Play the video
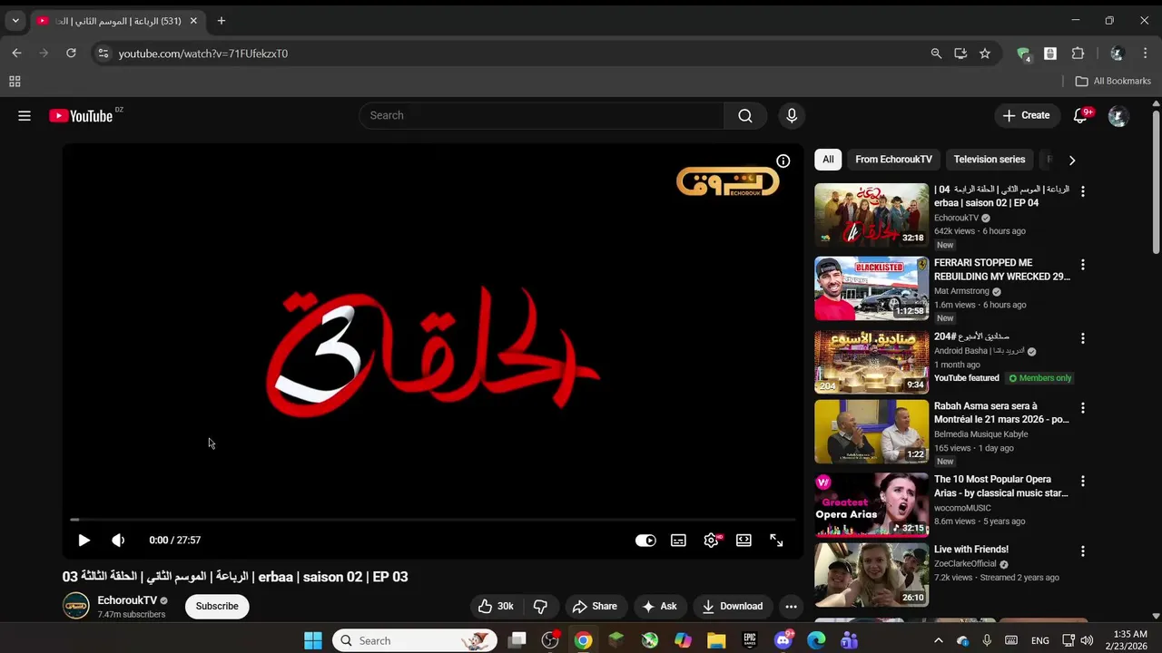Screen dimensions: 1162x653 coord(84,540)
